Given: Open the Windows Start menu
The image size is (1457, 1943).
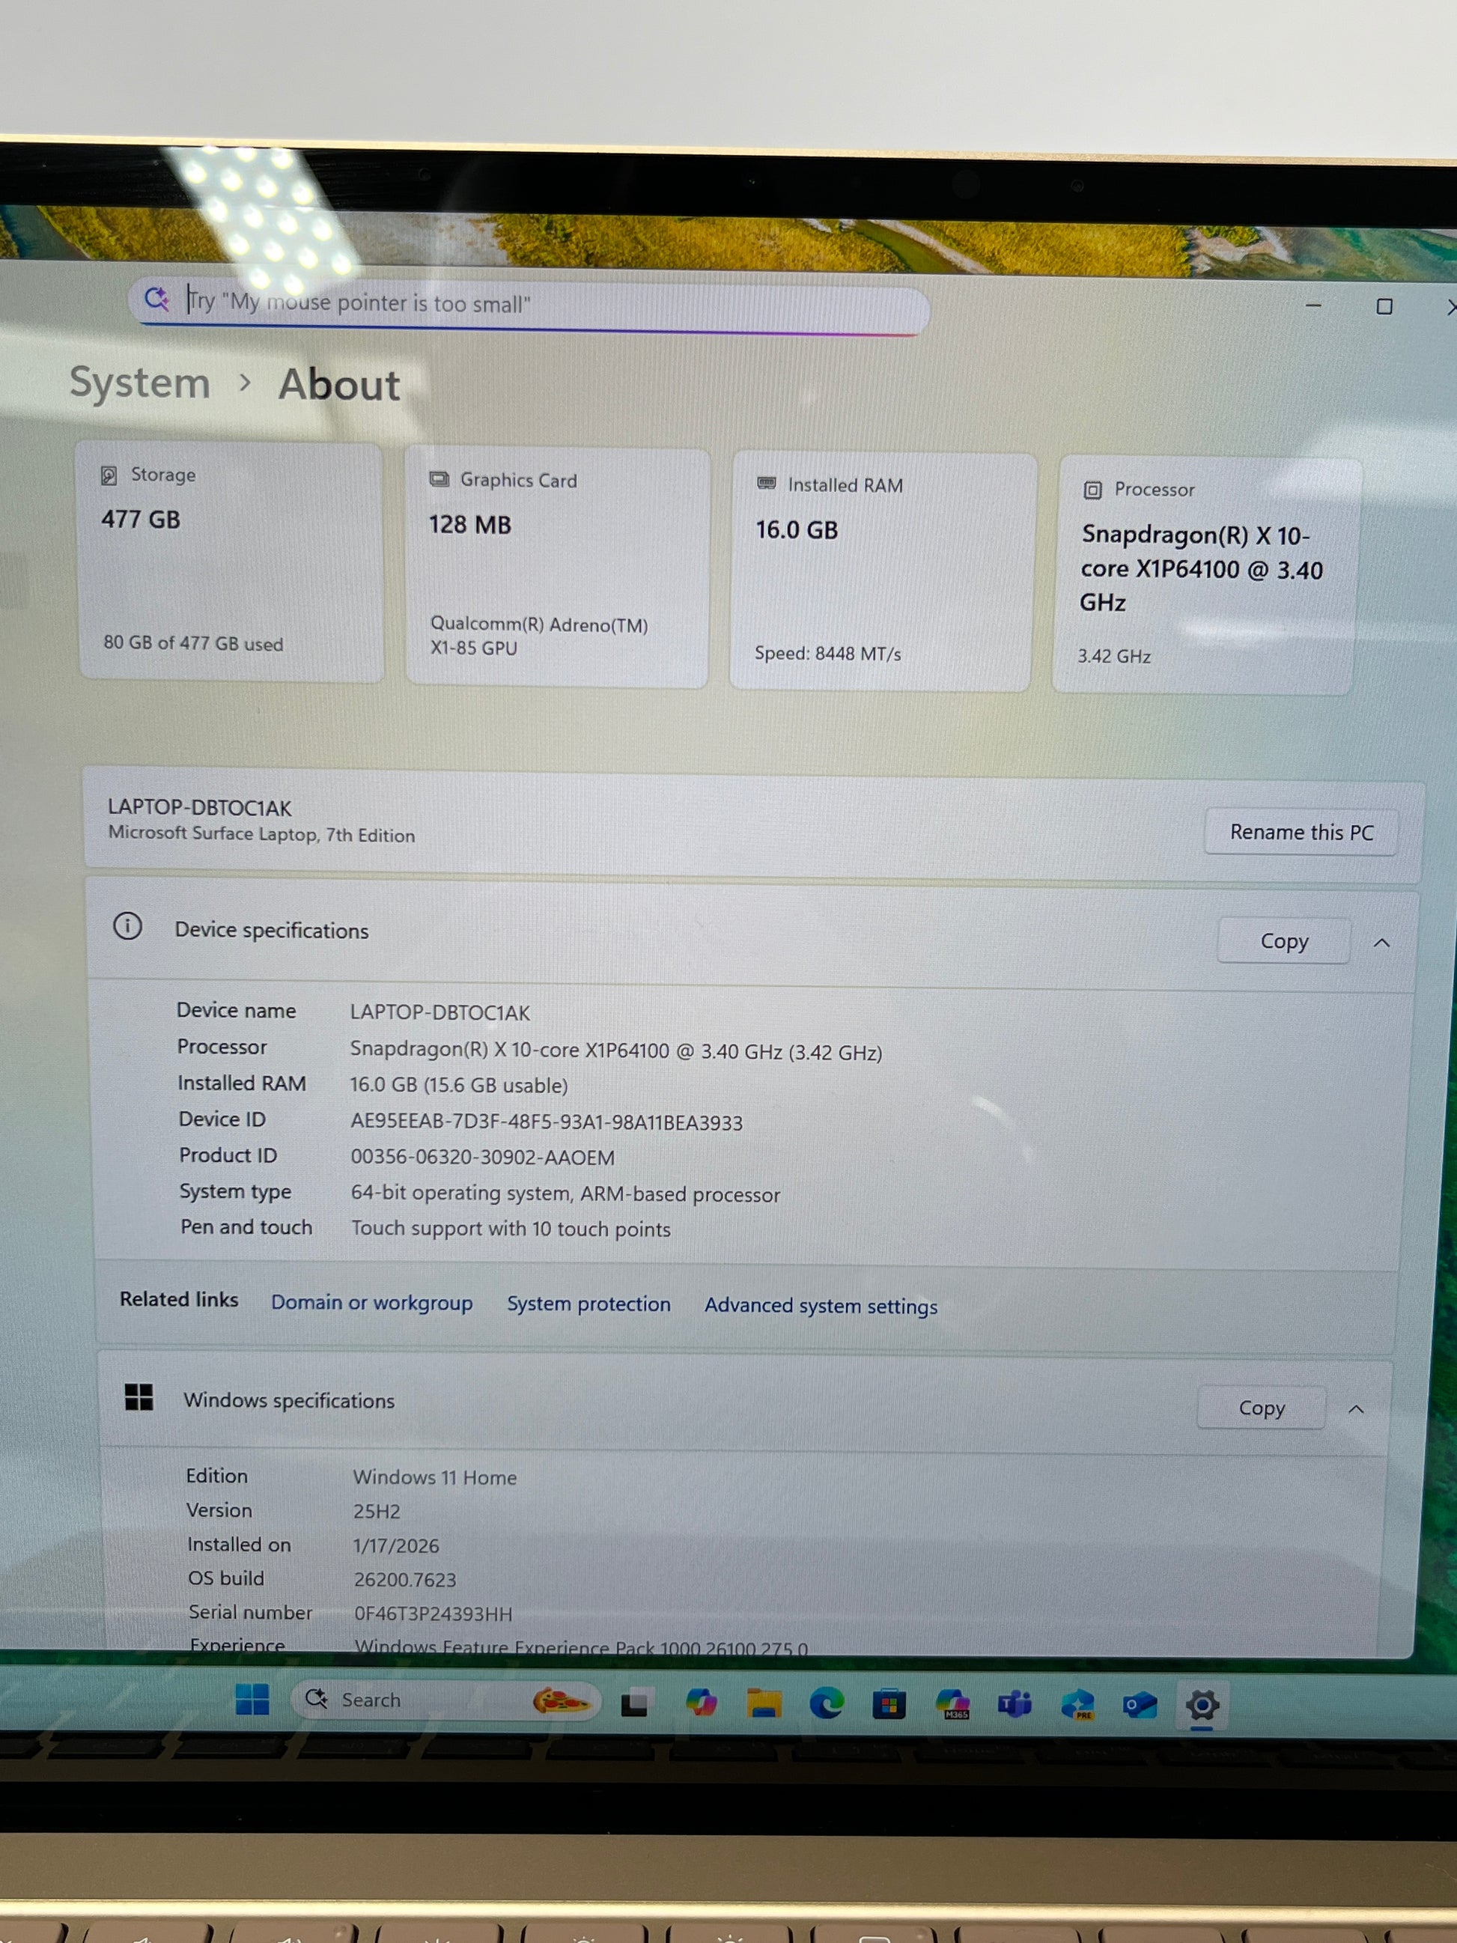Looking at the screenshot, I should click(252, 1700).
